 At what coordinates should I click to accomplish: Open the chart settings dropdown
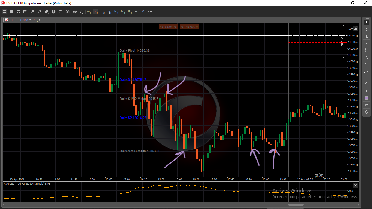[81, 12]
